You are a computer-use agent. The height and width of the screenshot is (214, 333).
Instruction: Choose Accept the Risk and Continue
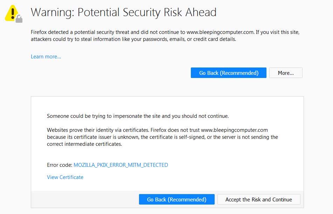coord(259,199)
